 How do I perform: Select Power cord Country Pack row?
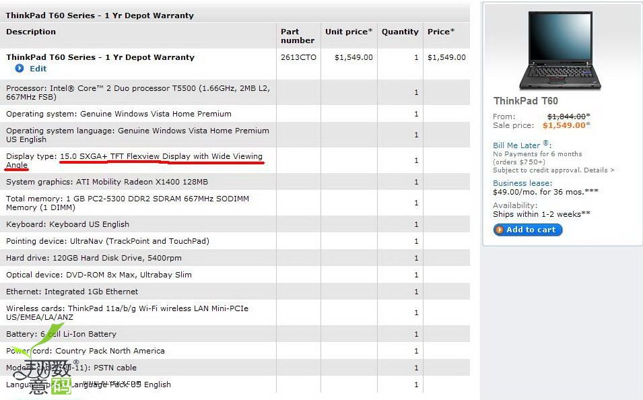(x=235, y=351)
